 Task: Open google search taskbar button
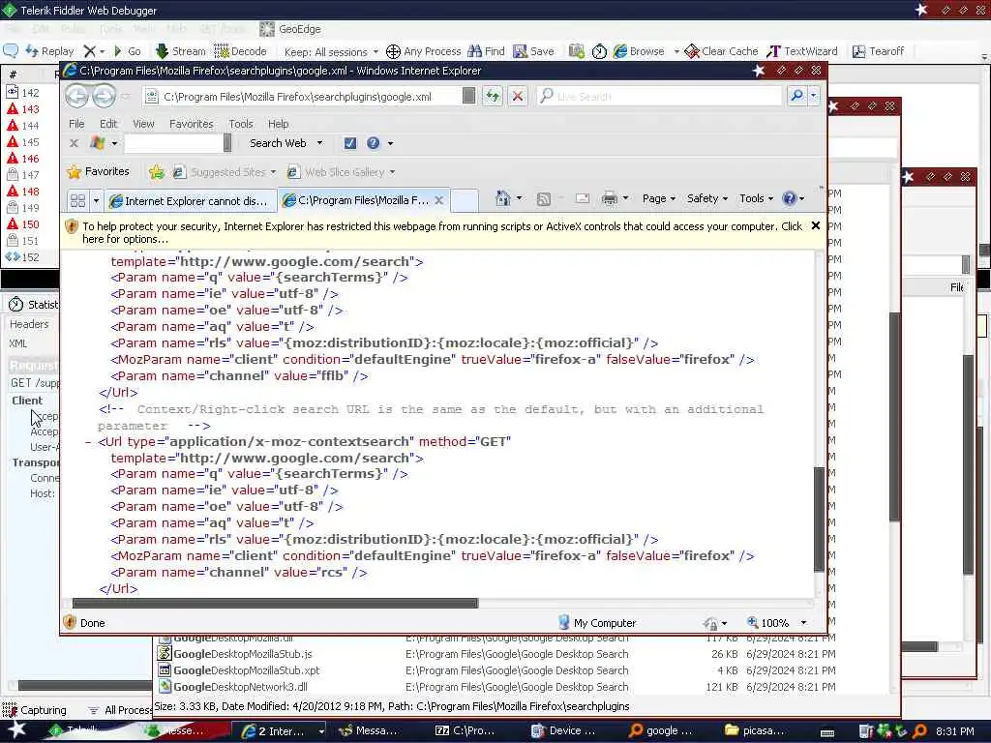(x=661, y=730)
